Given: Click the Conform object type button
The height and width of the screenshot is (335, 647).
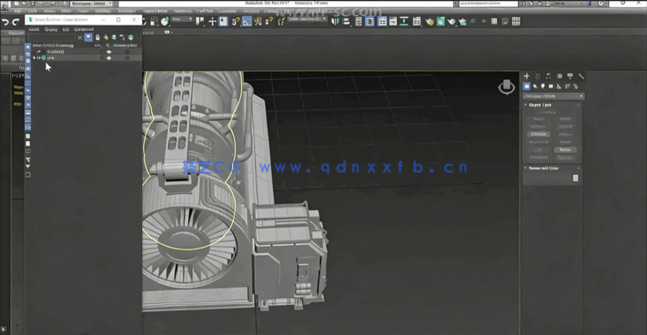Looking at the screenshot, I should click(x=539, y=127).
